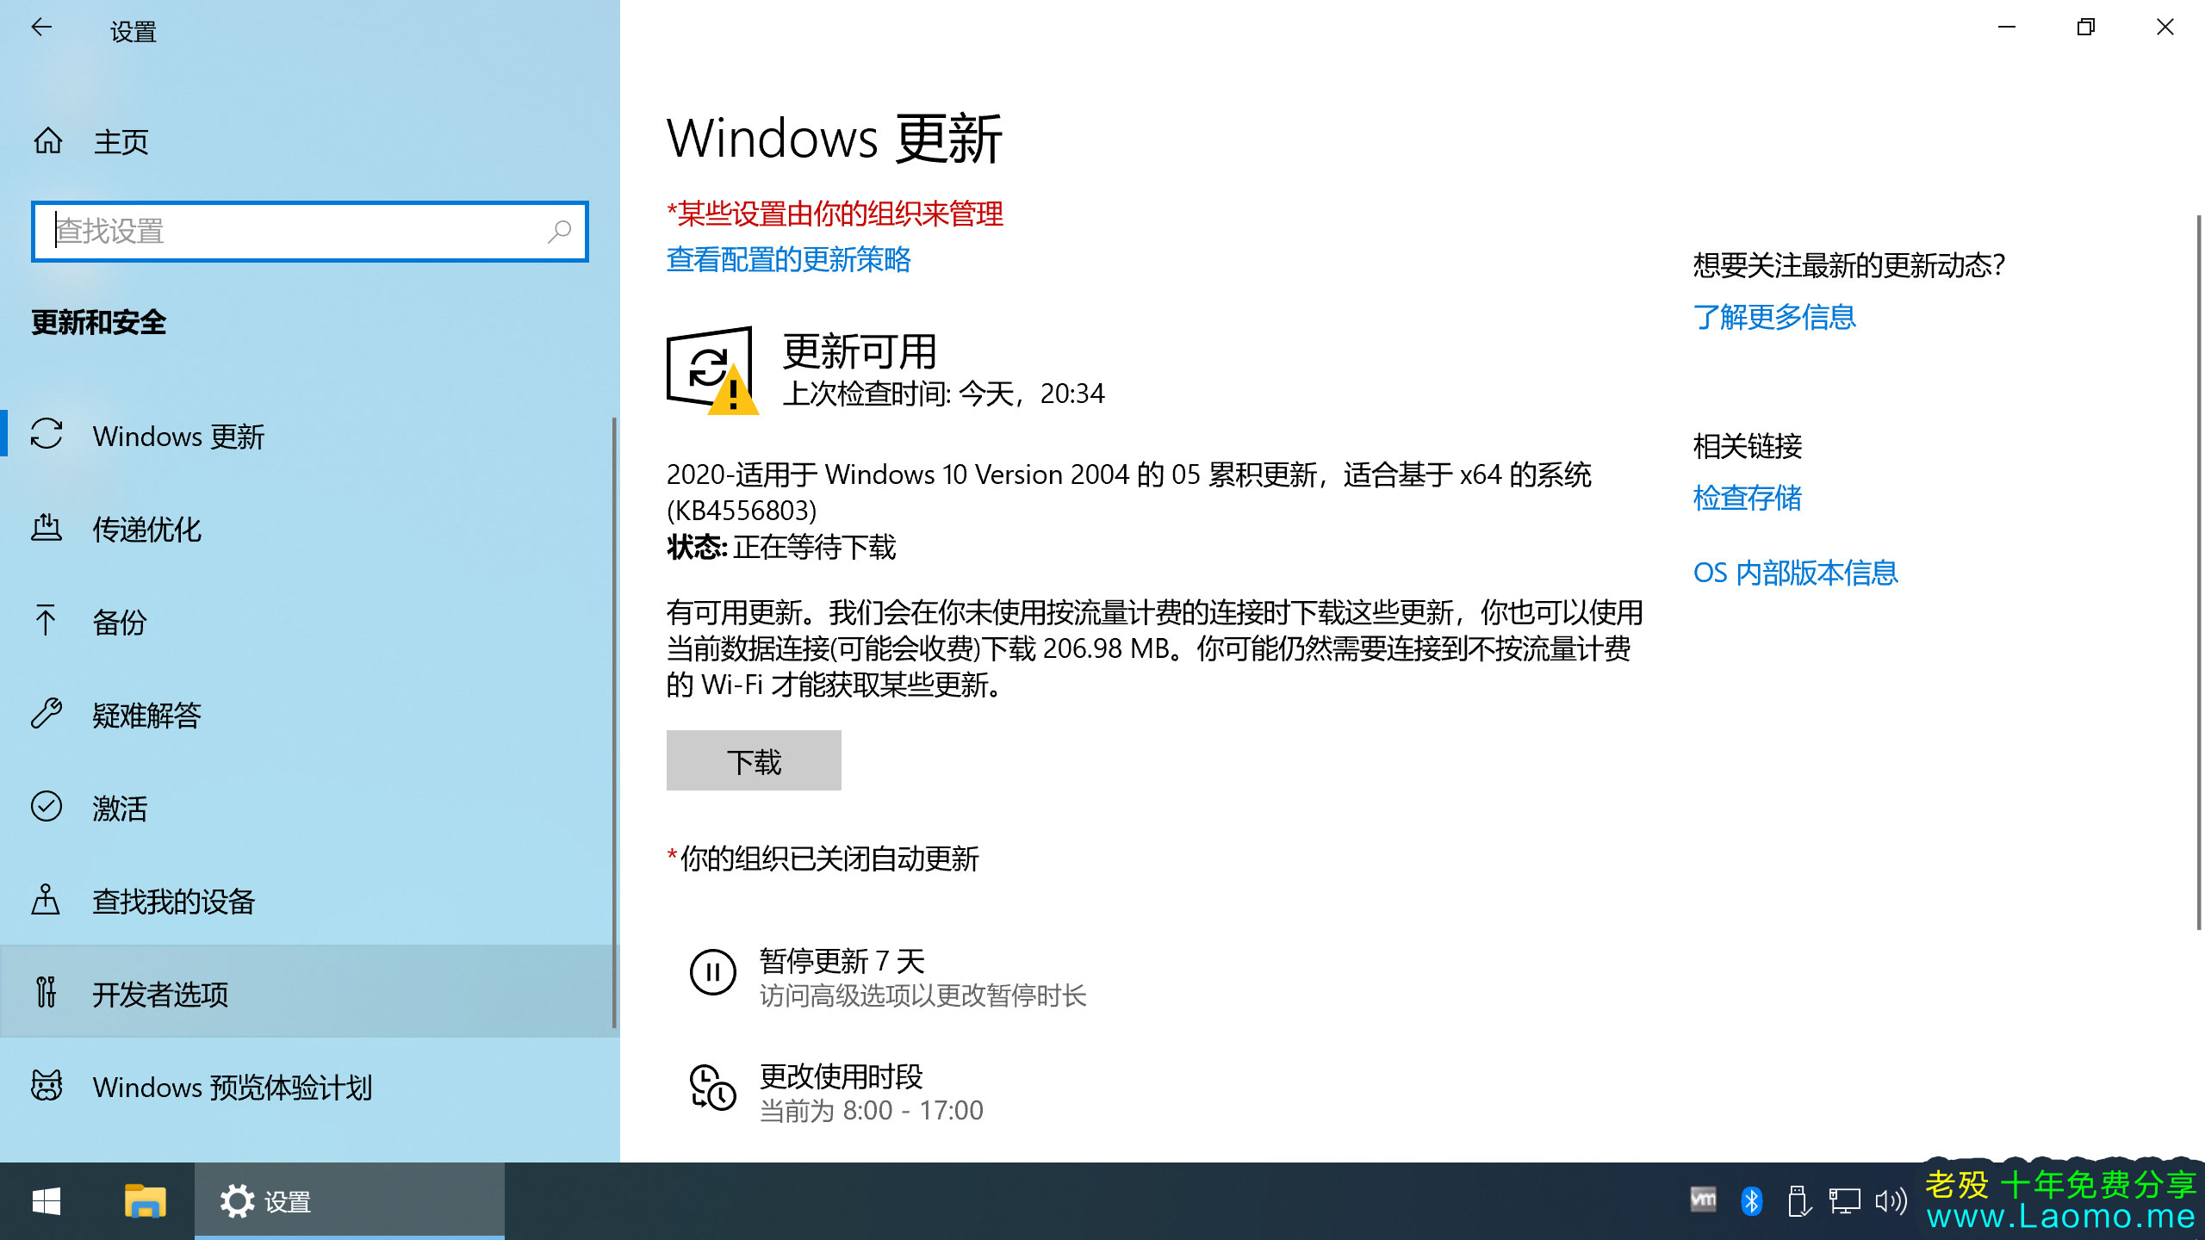Click the Bluetooth tray icon
This screenshot has width=2205, height=1240.
(x=1751, y=1201)
